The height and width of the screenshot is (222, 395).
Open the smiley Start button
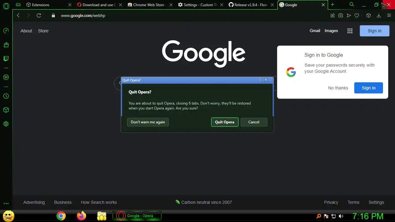tap(8, 216)
